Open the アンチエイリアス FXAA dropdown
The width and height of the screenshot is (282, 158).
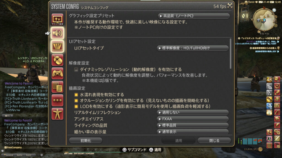pyautogui.click(x=192, y=119)
